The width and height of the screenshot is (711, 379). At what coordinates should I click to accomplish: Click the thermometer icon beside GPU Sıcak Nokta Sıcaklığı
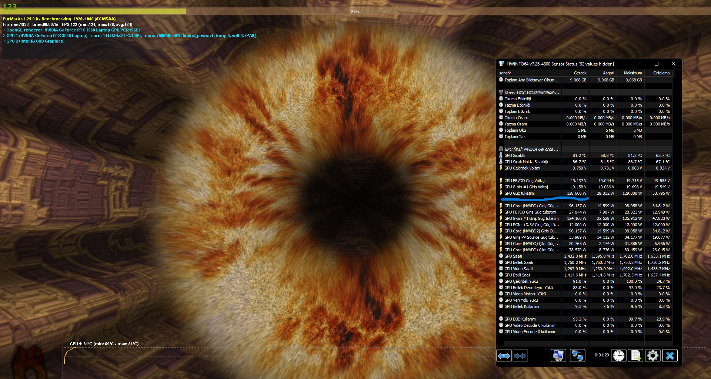click(x=501, y=162)
